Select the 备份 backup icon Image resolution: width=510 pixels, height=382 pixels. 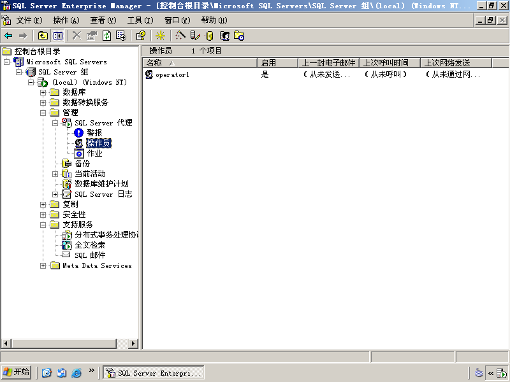click(67, 164)
